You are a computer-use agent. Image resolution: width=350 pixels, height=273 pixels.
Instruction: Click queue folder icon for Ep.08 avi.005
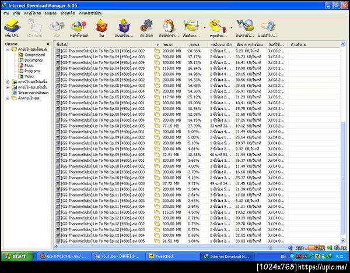pyautogui.click(x=157, y=126)
